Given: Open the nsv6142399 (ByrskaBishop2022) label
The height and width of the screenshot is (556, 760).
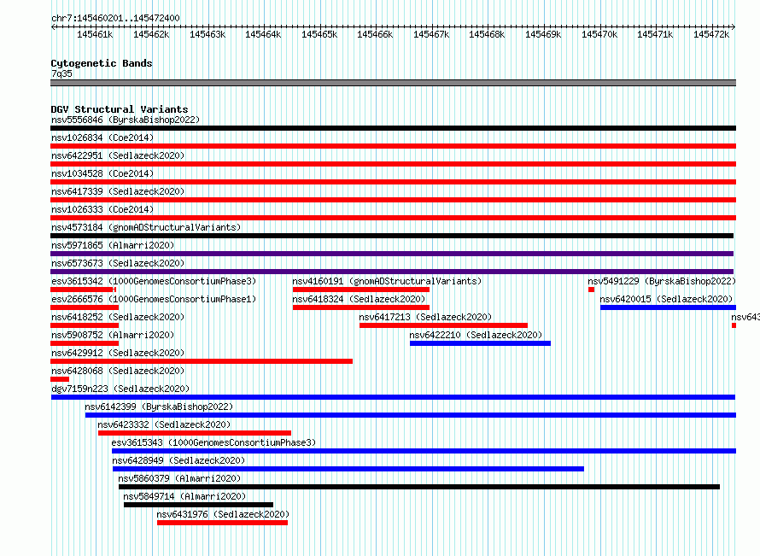Looking at the screenshot, I should pos(159,407).
